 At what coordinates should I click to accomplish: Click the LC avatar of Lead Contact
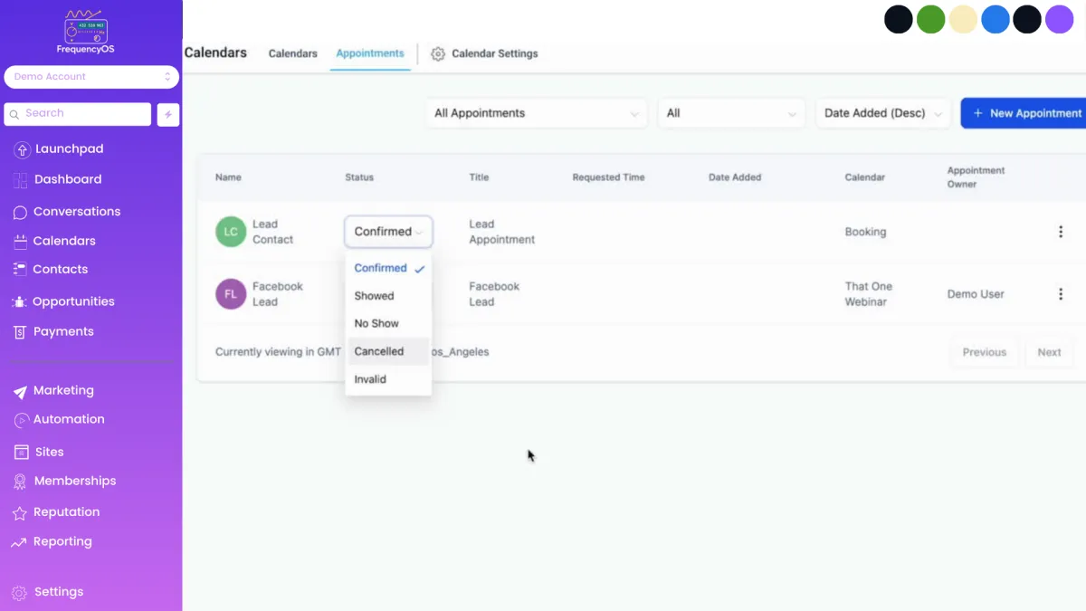231,232
